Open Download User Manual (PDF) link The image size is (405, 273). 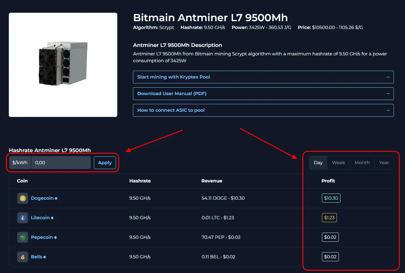[172, 93]
